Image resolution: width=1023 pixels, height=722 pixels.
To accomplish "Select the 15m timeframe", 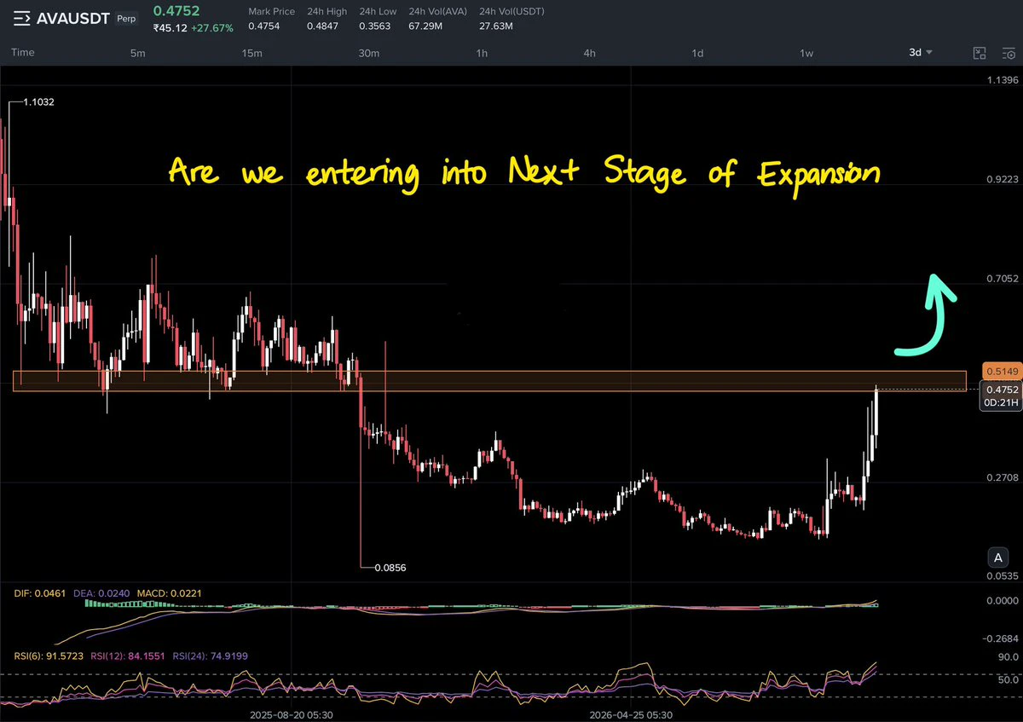I will pyautogui.click(x=251, y=53).
